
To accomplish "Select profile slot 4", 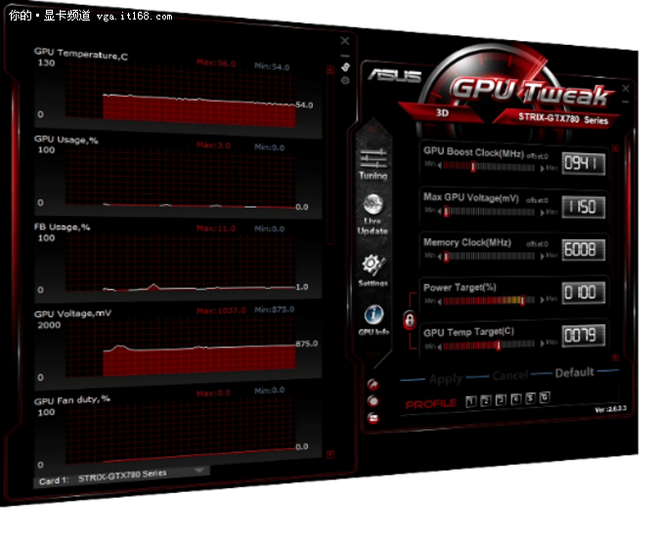I will pos(515,399).
